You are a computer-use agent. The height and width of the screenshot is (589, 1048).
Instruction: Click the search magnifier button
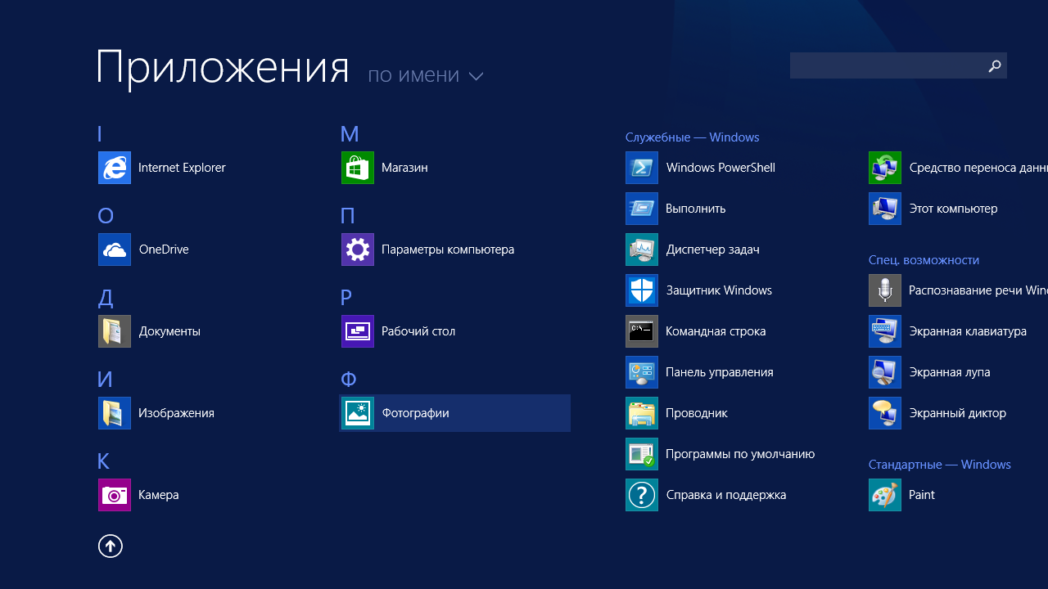pyautogui.click(x=995, y=66)
